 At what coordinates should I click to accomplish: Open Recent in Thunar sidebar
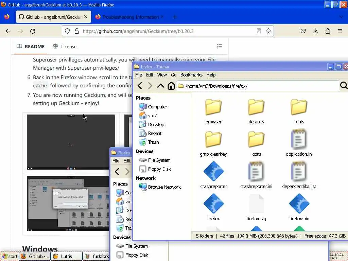(150, 133)
